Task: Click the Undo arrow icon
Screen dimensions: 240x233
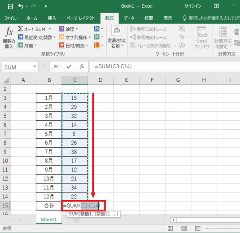Action: point(21,6)
